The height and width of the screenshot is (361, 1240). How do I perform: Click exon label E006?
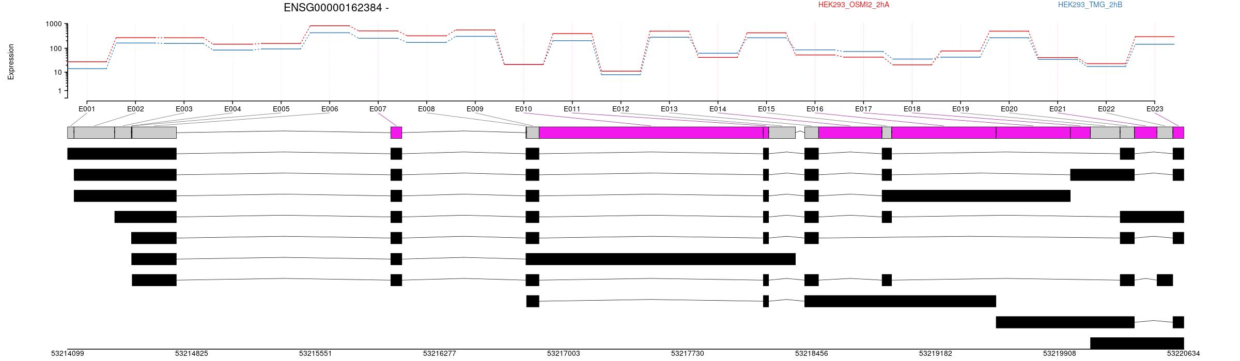pos(330,109)
